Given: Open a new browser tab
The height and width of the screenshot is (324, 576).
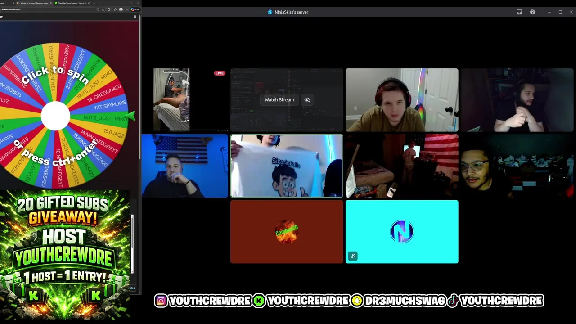Looking at the screenshot, I should (94, 3).
